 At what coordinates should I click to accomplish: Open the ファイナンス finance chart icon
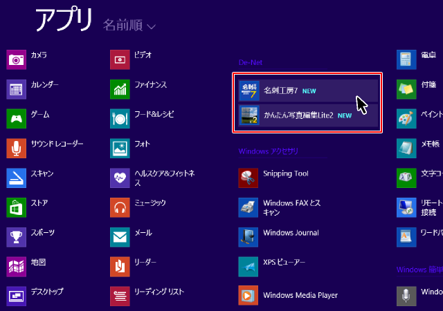[x=120, y=89]
